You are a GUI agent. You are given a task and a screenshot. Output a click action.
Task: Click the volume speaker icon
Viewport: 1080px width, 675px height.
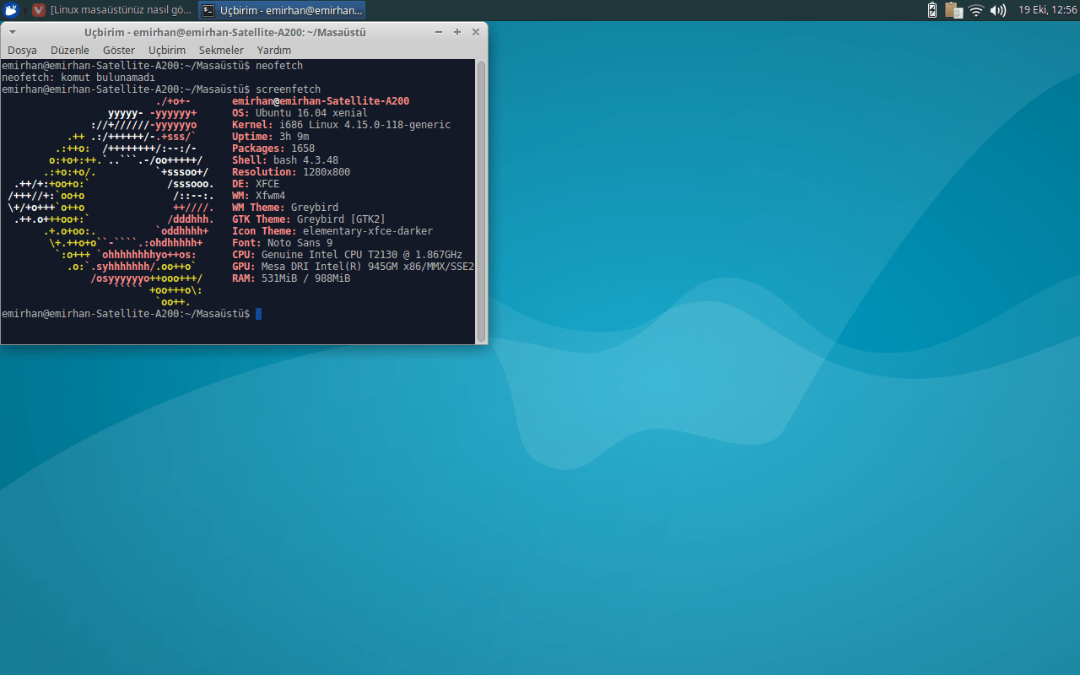(x=998, y=10)
